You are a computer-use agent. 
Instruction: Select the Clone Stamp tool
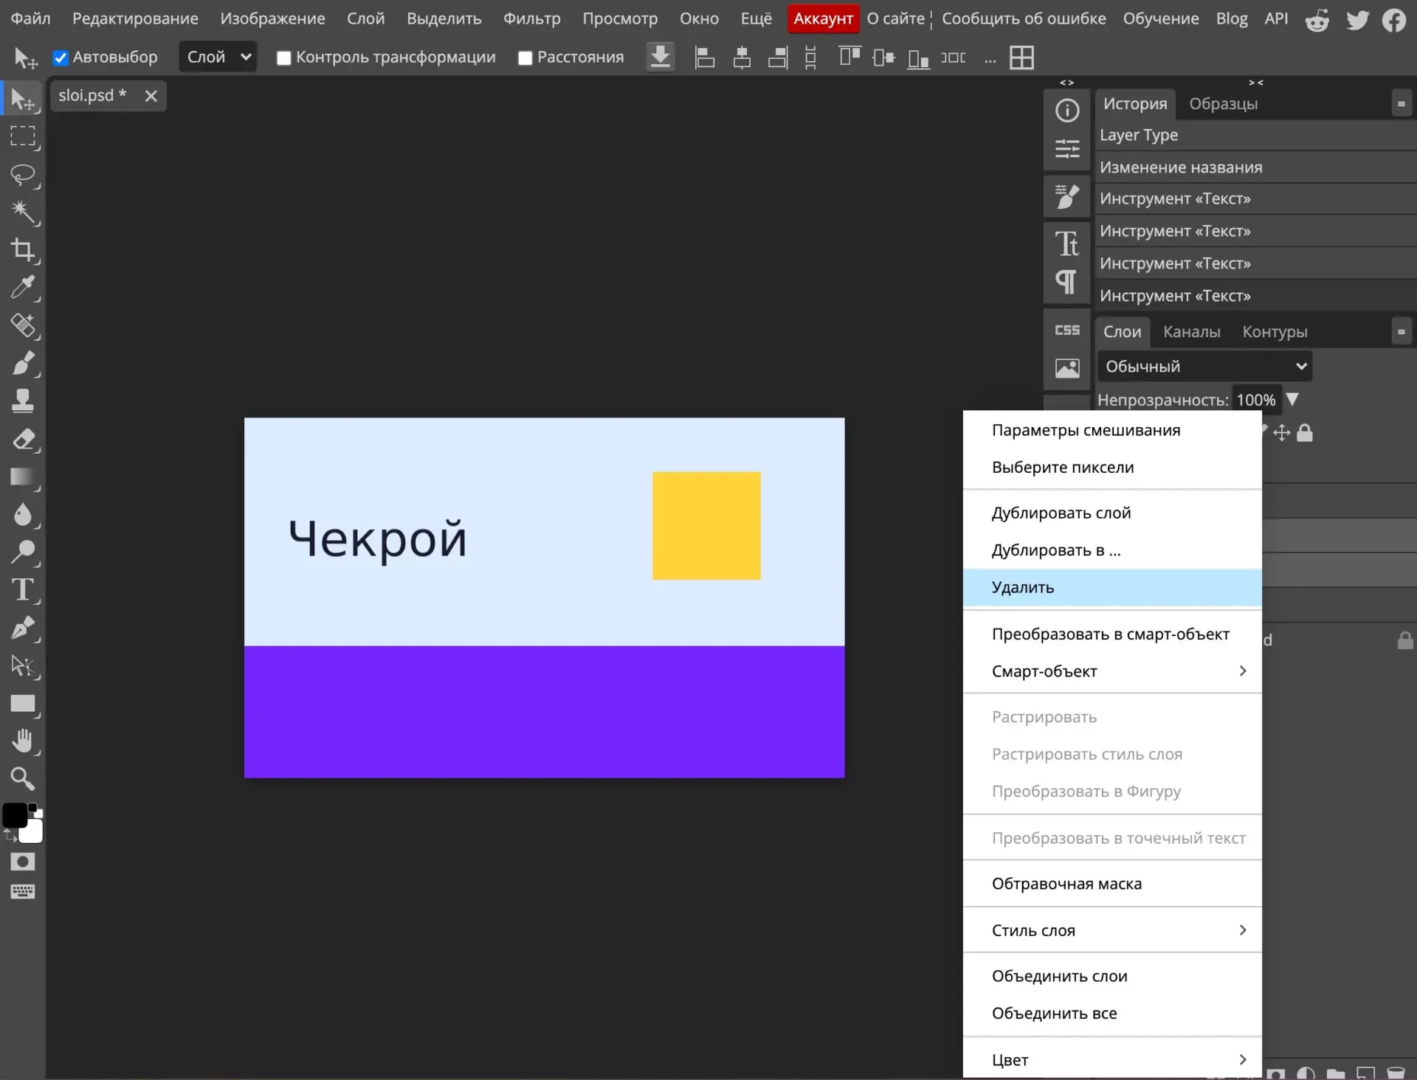coord(23,401)
